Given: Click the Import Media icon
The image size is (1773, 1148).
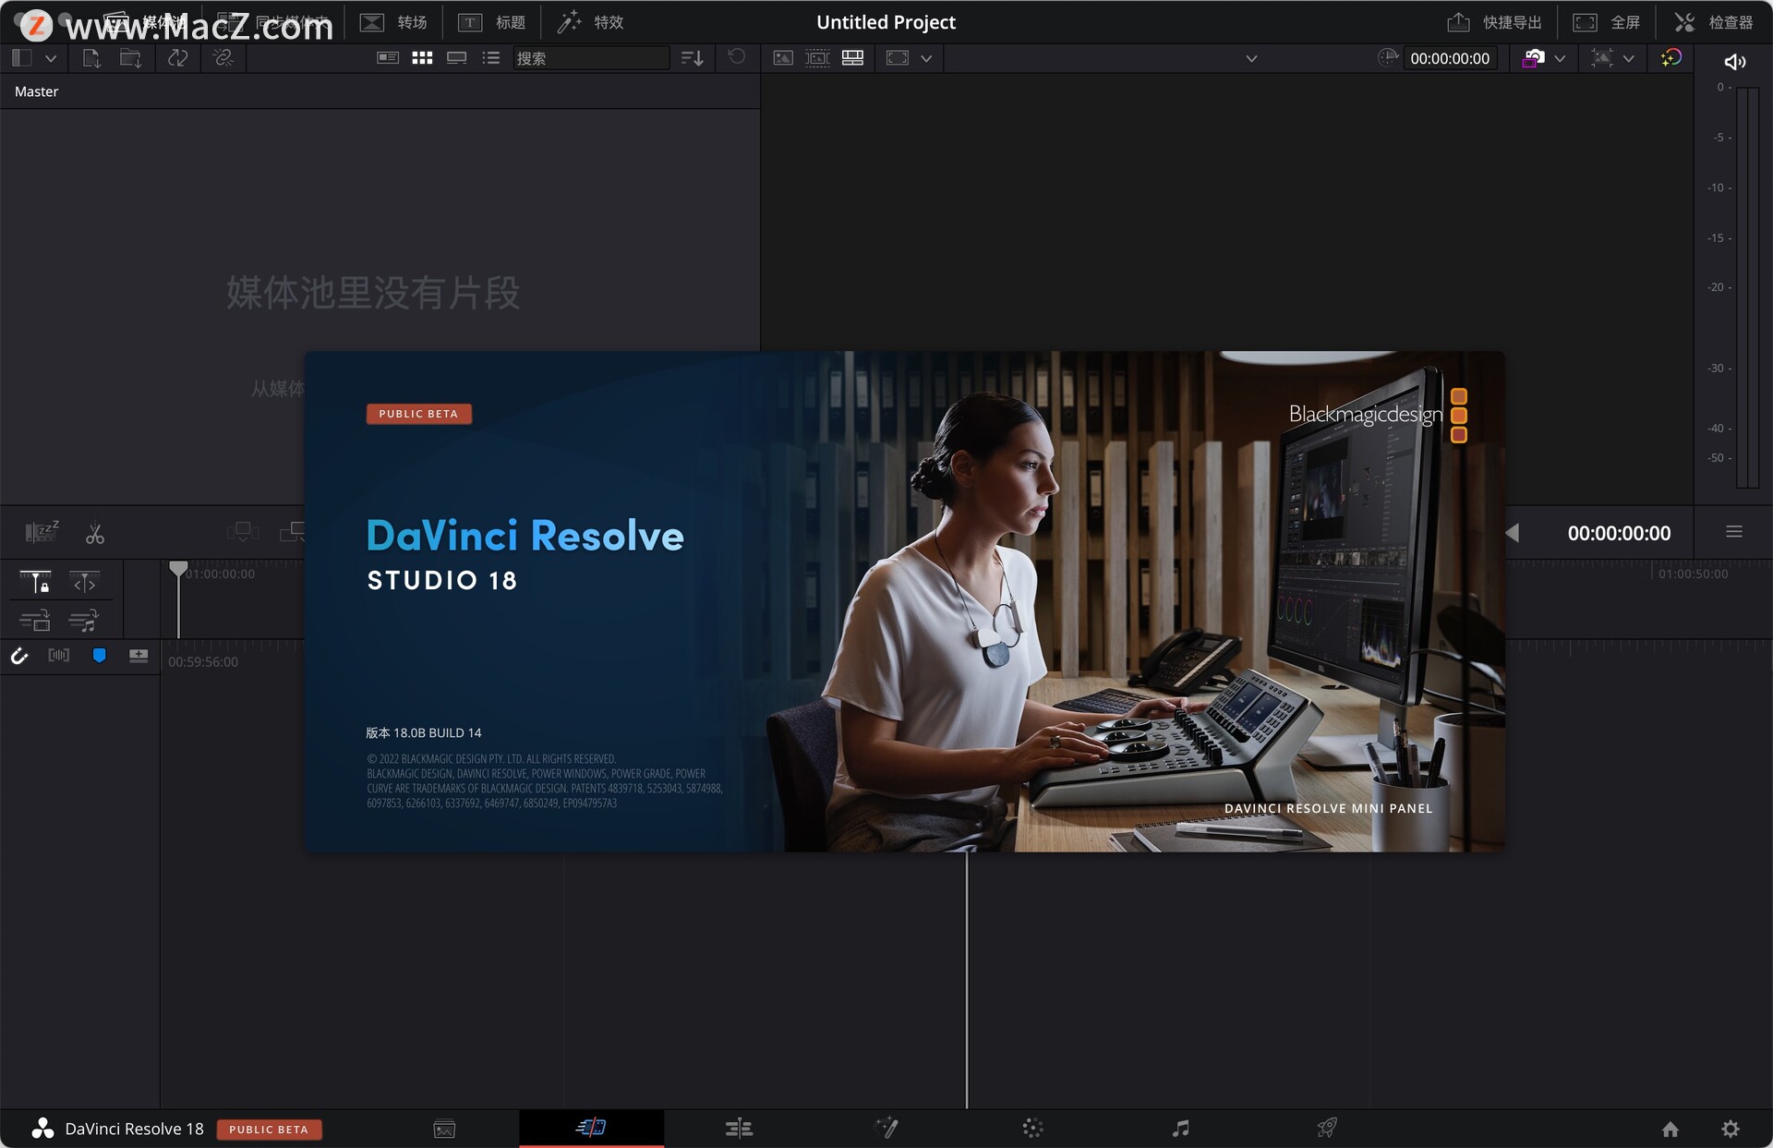Looking at the screenshot, I should click(90, 58).
